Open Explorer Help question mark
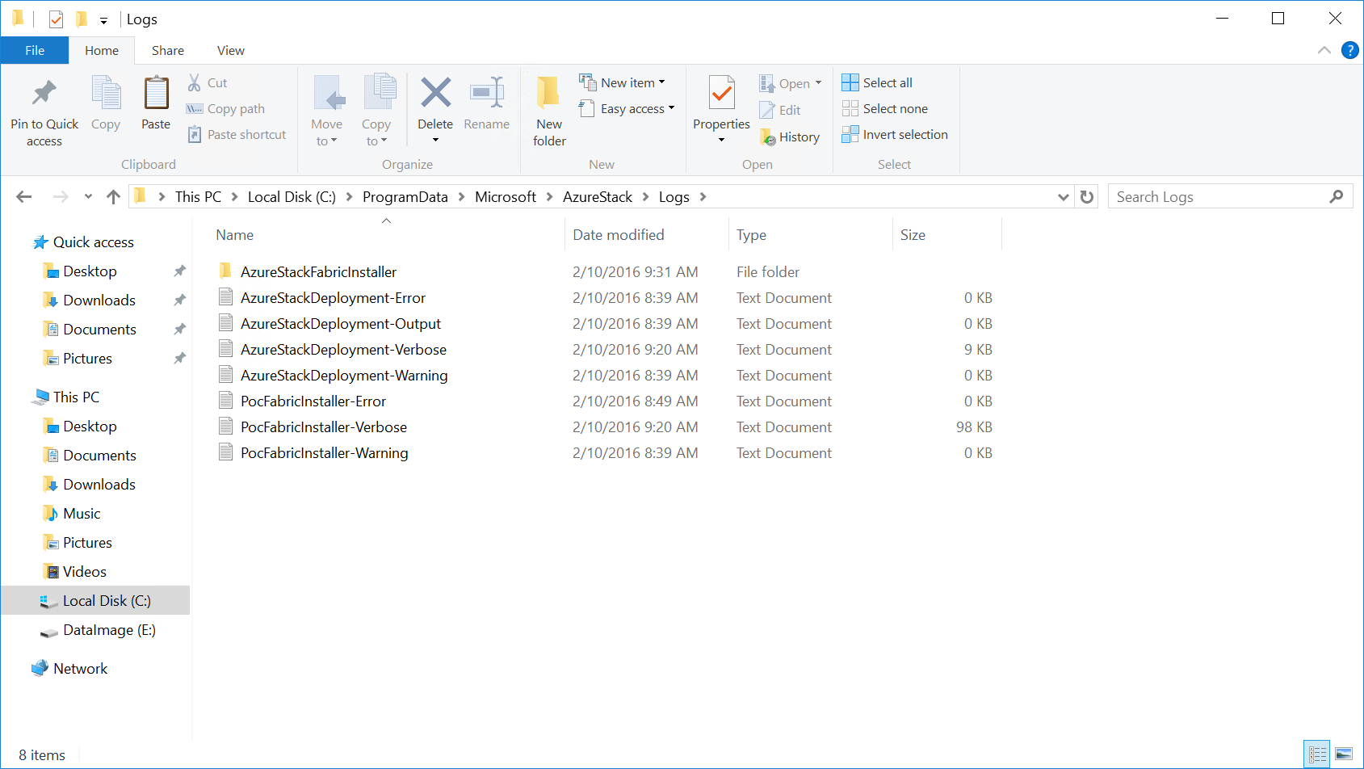 tap(1349, 50)
